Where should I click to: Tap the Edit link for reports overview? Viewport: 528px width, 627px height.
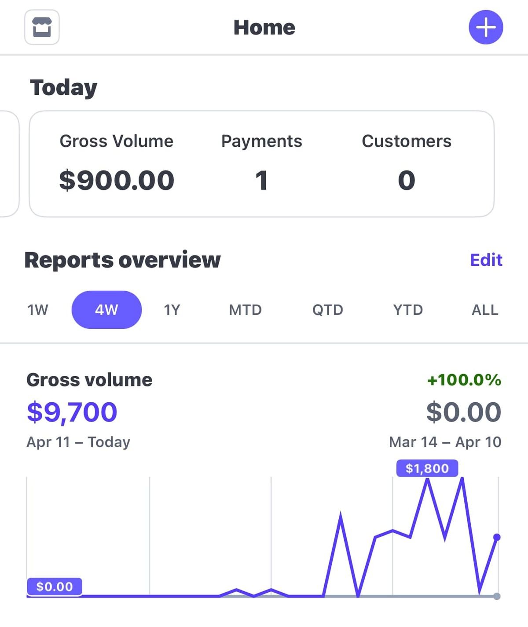point(486,260)
